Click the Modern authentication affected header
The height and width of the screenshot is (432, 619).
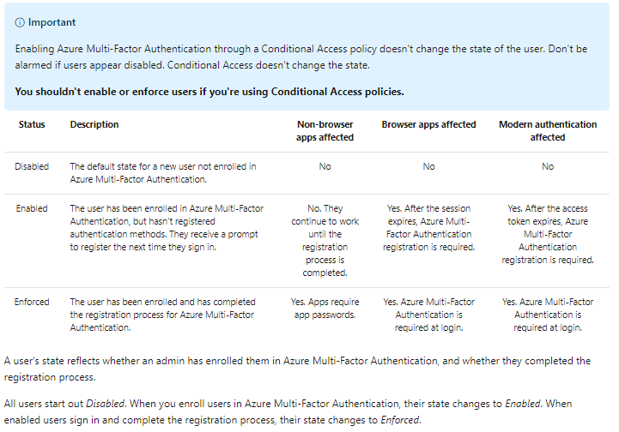(x=548, y=130)
